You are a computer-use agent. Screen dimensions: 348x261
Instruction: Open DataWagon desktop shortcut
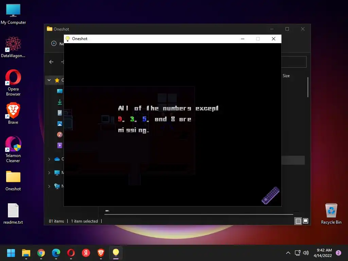pos(13,47)
